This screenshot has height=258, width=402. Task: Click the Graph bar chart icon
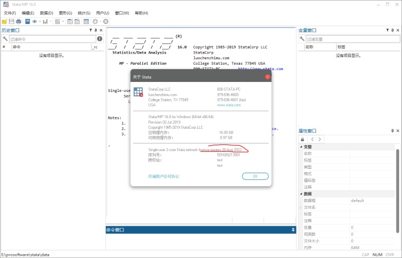tap(45, 22)
